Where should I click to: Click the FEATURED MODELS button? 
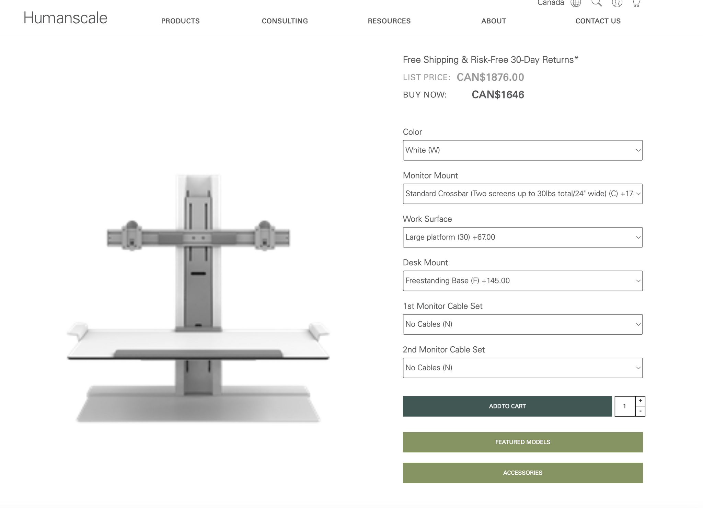522,442
